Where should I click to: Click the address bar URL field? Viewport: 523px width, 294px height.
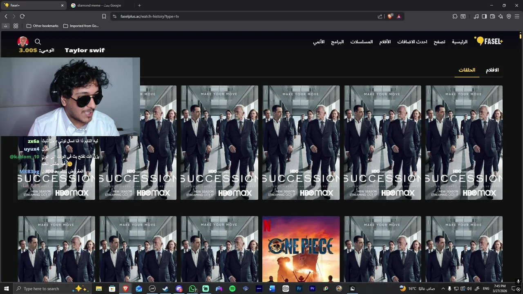pos(245,16)
